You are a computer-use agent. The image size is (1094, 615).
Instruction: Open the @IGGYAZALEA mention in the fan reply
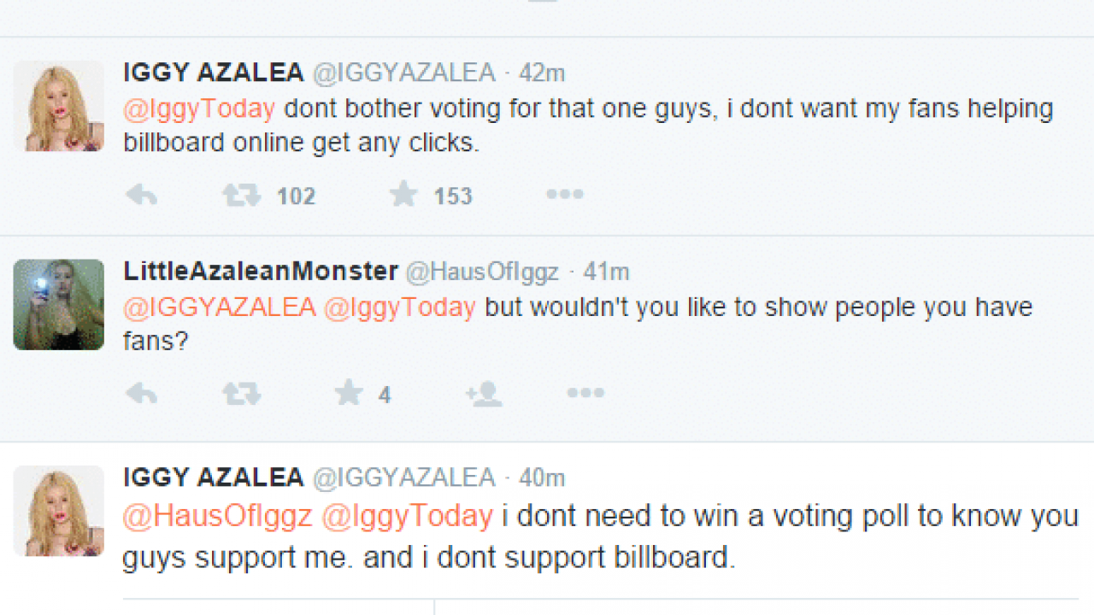coord(220,307)
